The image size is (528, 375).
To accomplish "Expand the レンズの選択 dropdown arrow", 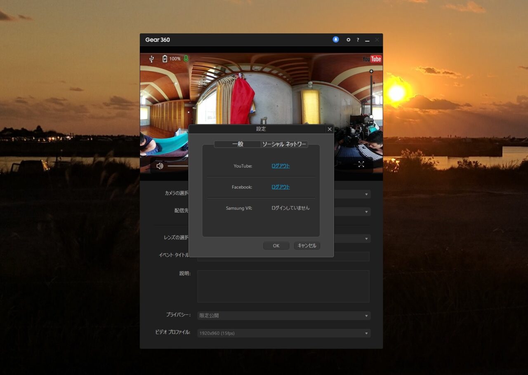I will (x=366, y=239).
